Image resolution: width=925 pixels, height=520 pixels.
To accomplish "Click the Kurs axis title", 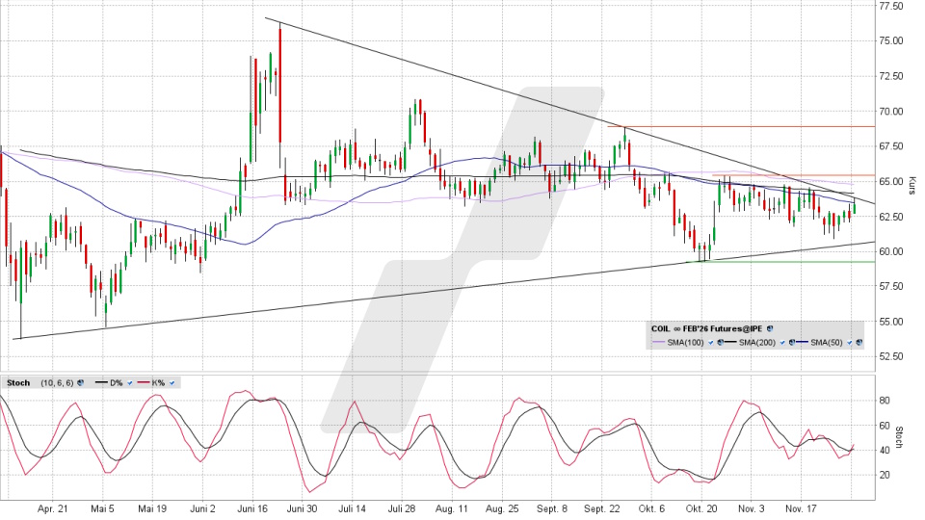I will point(912,186).
